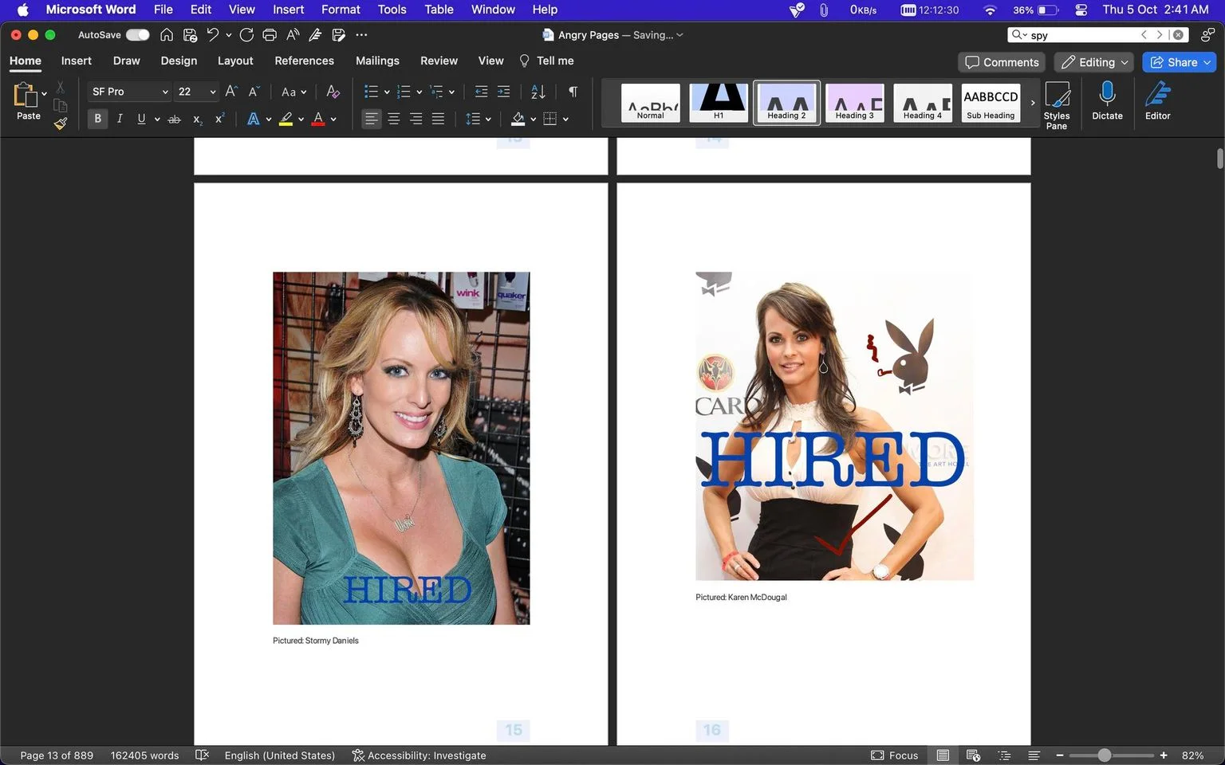
Task: Click the more options ellipsis in title bar
Action: click(361, 34)
